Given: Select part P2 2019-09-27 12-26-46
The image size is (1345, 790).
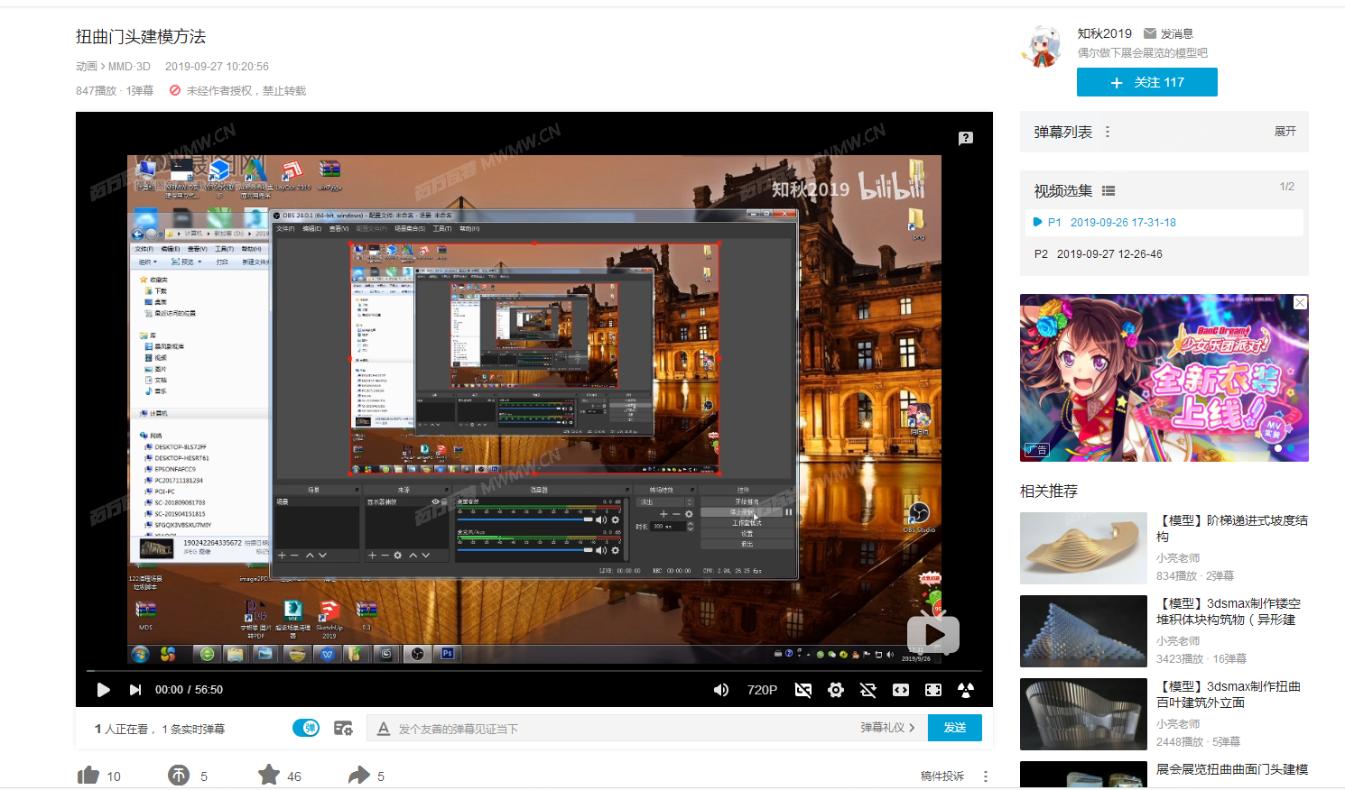Looking at the screenshot, I should [x=1164, y=254].
